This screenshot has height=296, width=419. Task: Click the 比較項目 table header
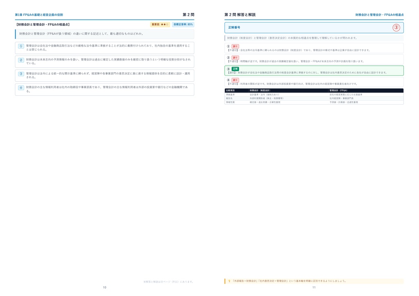[x=230, y=90]
